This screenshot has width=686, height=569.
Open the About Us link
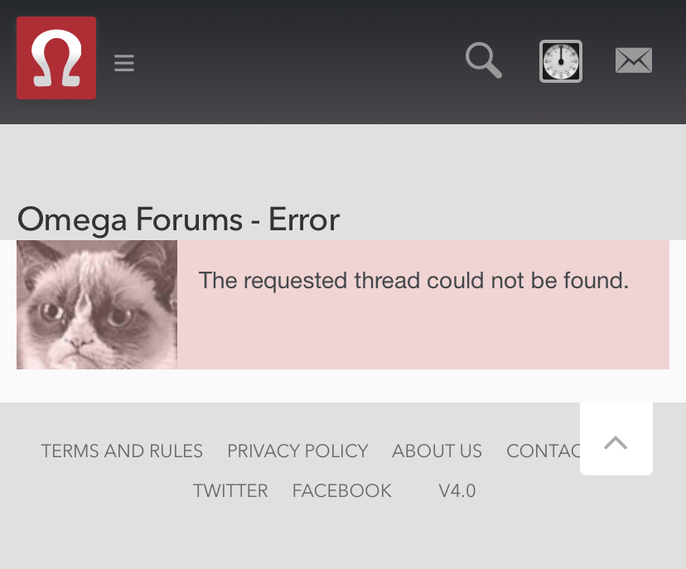pyautogui.click(x=437, y=451)
